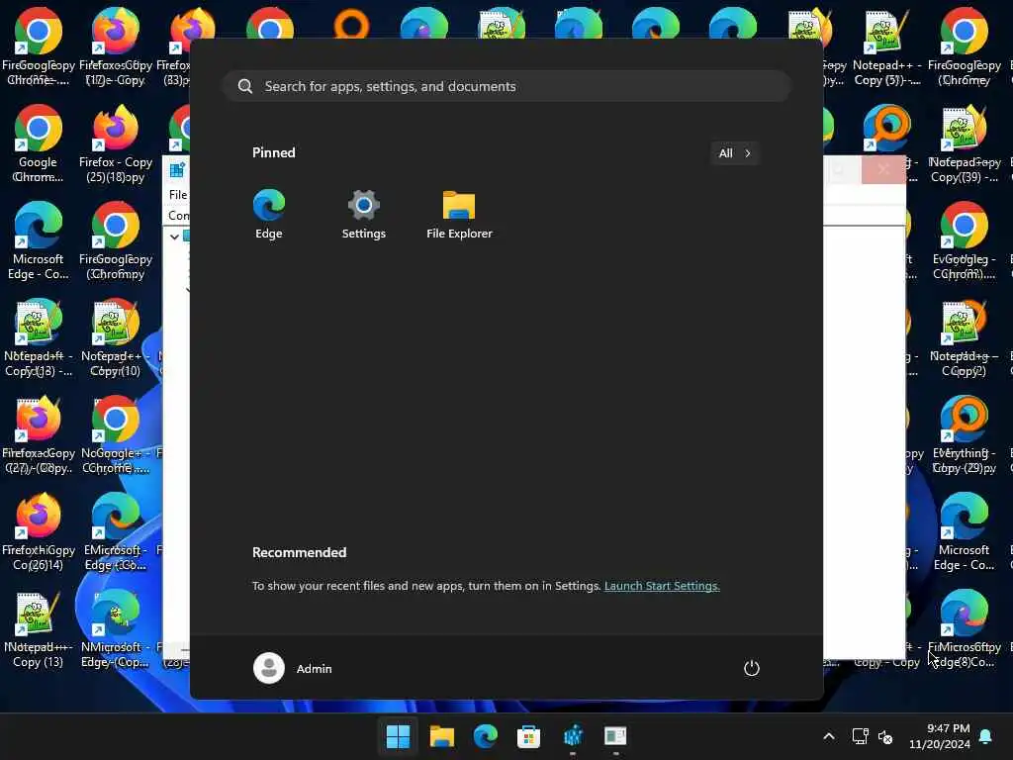This screenshot has width=1013, height=760.
Task: Click the muted volume tray icon
Action: [x=885, y=736]
